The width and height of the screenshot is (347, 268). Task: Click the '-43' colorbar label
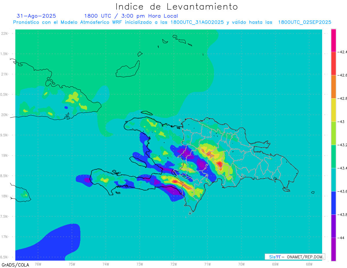click(x=341, y=122)
